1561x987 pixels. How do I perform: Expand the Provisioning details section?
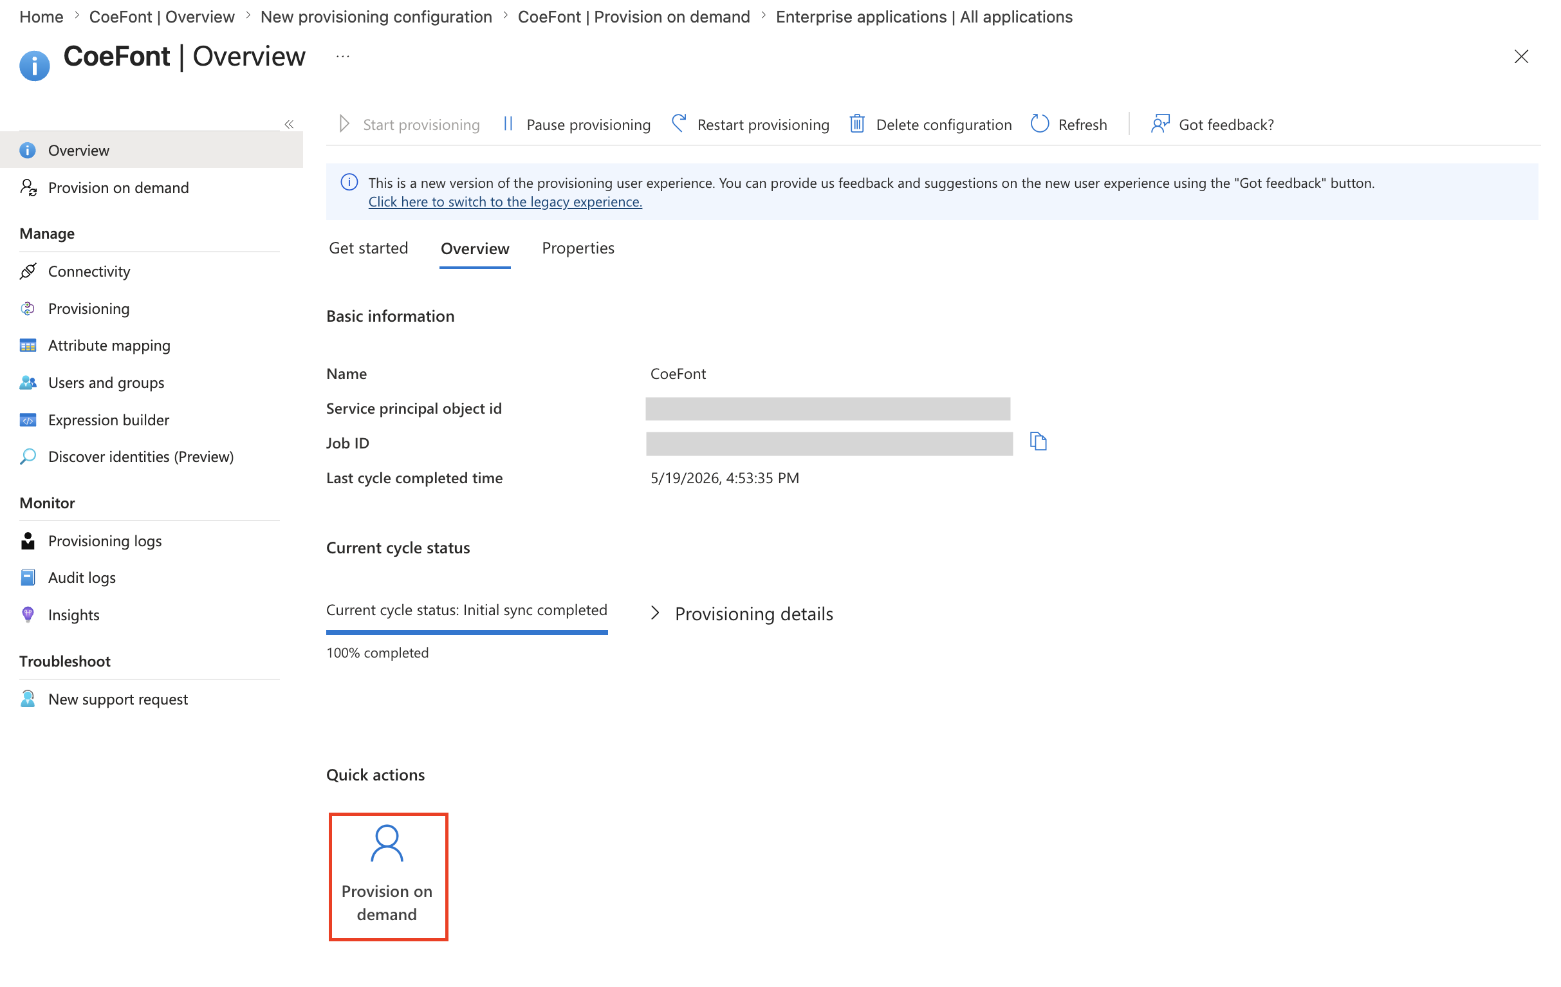click(741, 613)
